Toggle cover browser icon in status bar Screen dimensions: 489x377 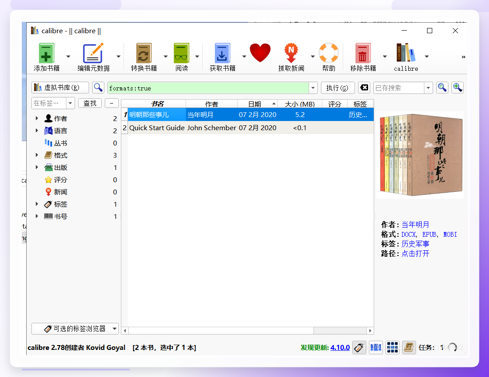(376, 347)
